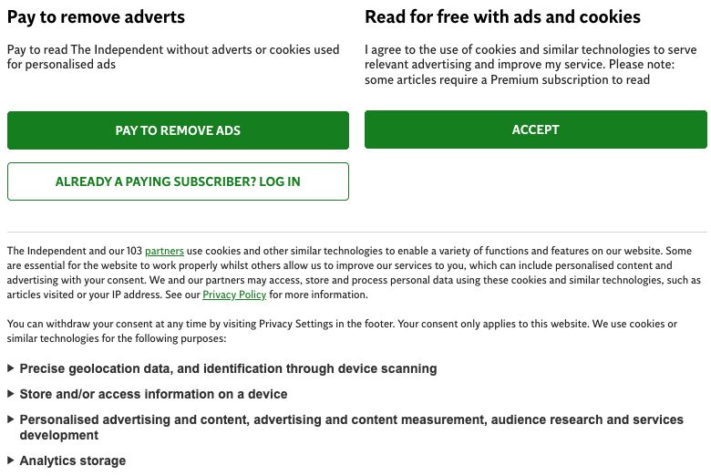The image size is (711, 476).
Task: Toggle the arrow next to Personalised advertising and content
Action: [x=11, y=420]
